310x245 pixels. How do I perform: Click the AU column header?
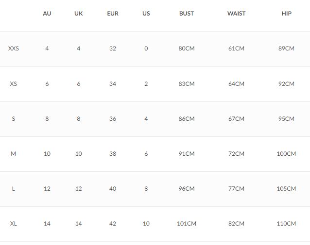point(47,14)
